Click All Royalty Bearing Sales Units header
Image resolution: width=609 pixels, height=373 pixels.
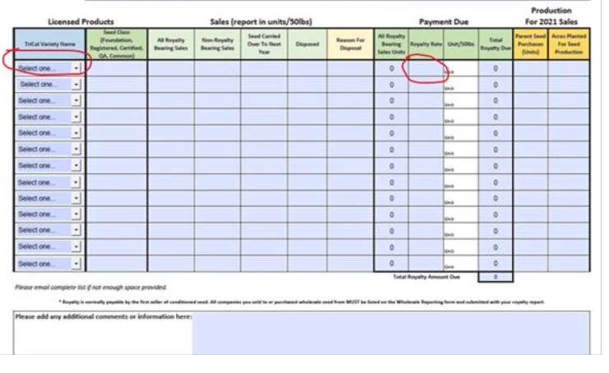pos(391,44)
